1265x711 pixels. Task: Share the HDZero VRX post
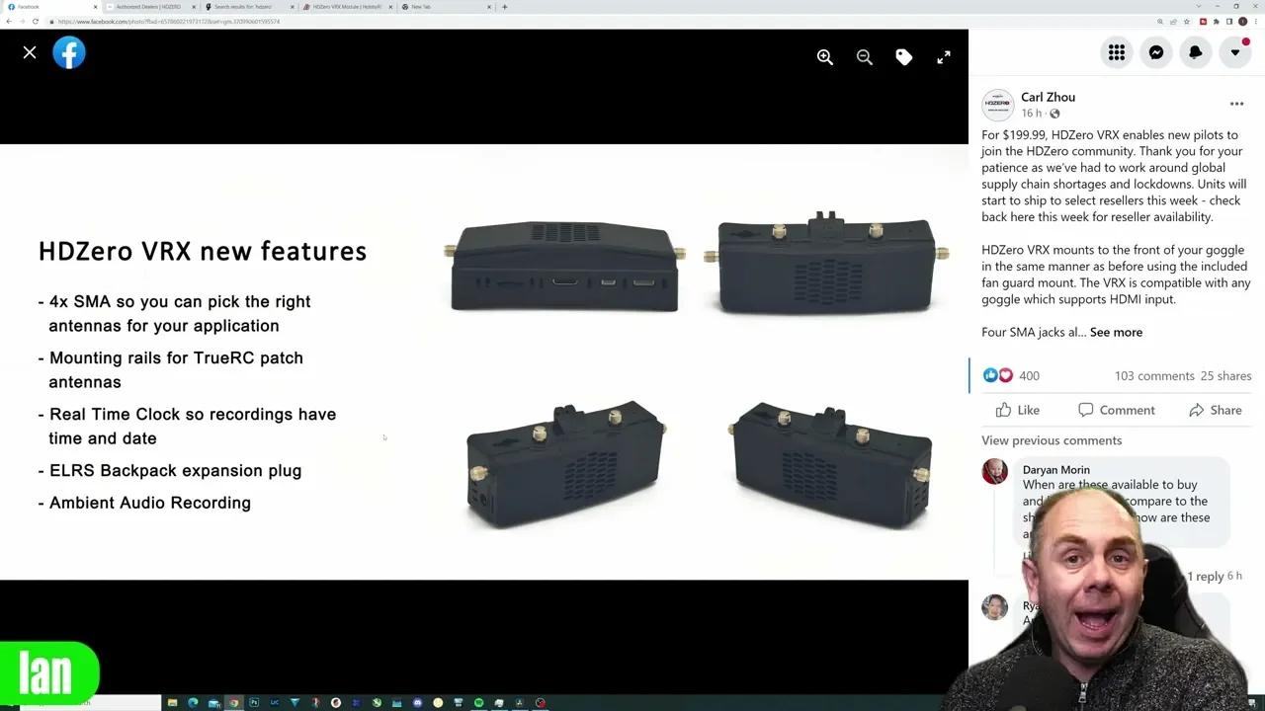1216,410
